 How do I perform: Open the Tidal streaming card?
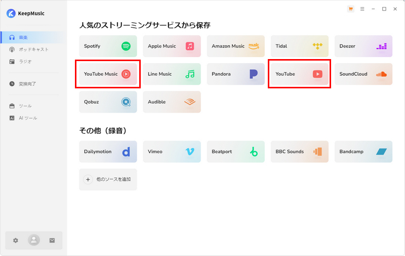pyautogui.click(x=300, y=46)
